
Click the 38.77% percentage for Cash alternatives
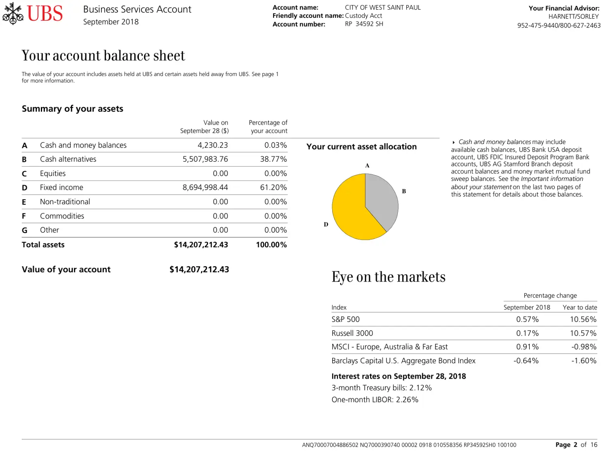point(274,159)
